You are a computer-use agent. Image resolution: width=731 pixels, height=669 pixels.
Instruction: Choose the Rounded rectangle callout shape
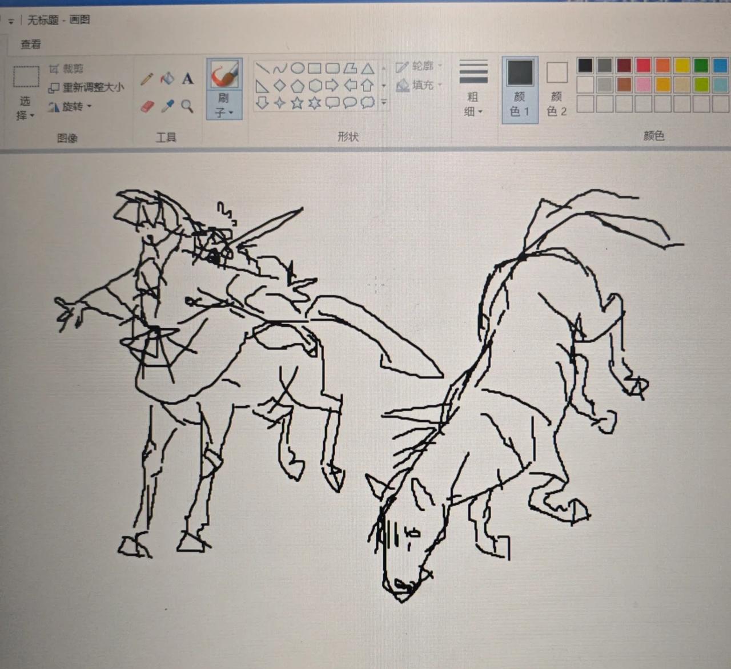coord(332,103)
